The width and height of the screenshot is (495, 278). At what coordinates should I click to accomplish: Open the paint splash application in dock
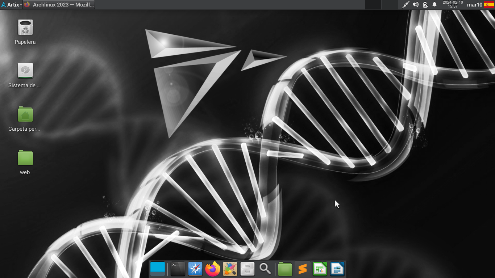[x=230, y=269]
